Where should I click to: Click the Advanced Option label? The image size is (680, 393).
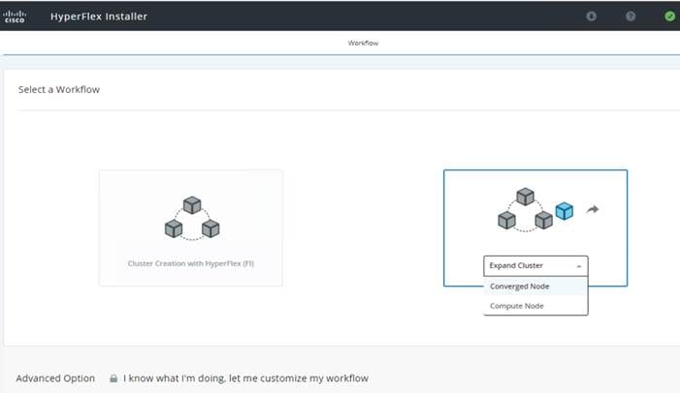click(x=55, y=378)
